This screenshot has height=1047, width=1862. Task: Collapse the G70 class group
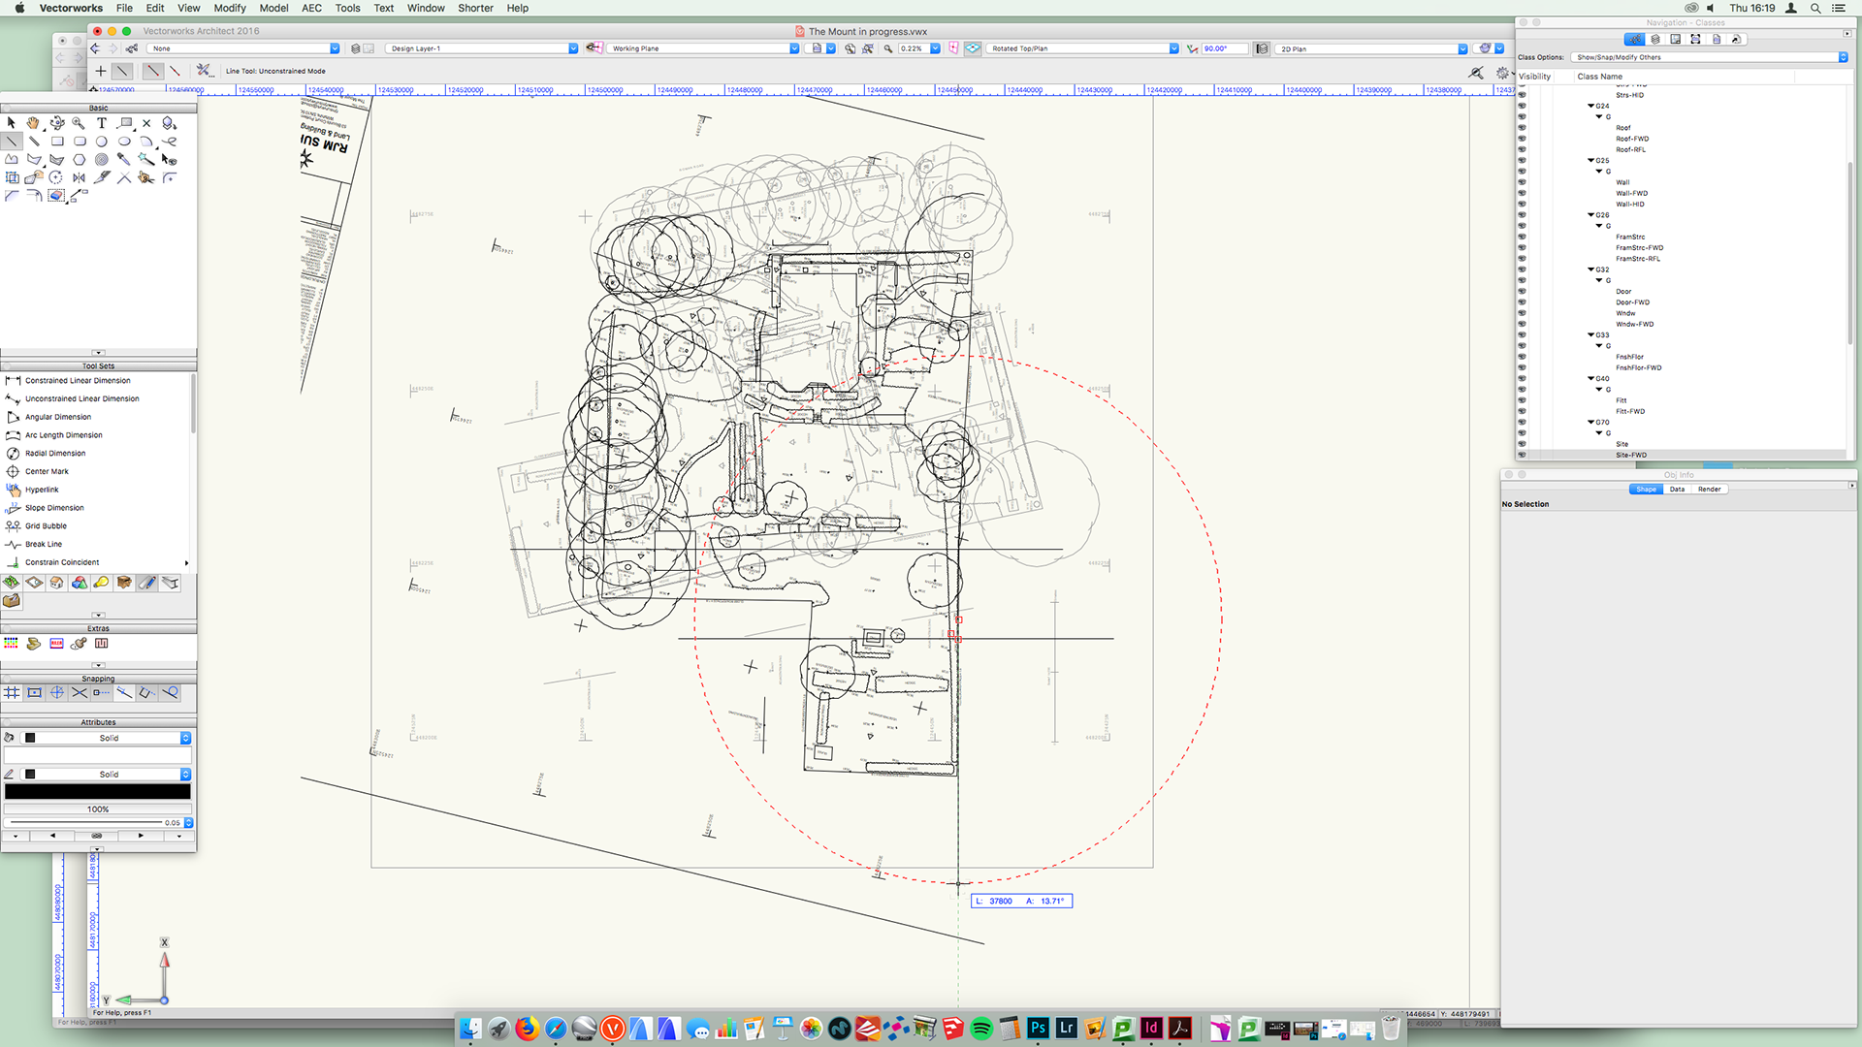coord(1590,423)
